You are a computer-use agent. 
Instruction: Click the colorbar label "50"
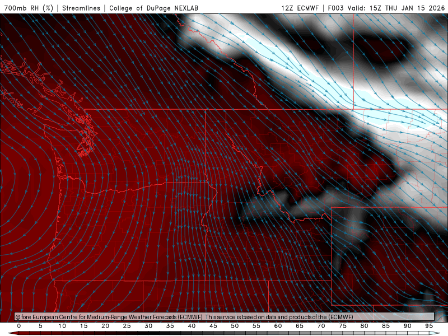click(235, 326)
